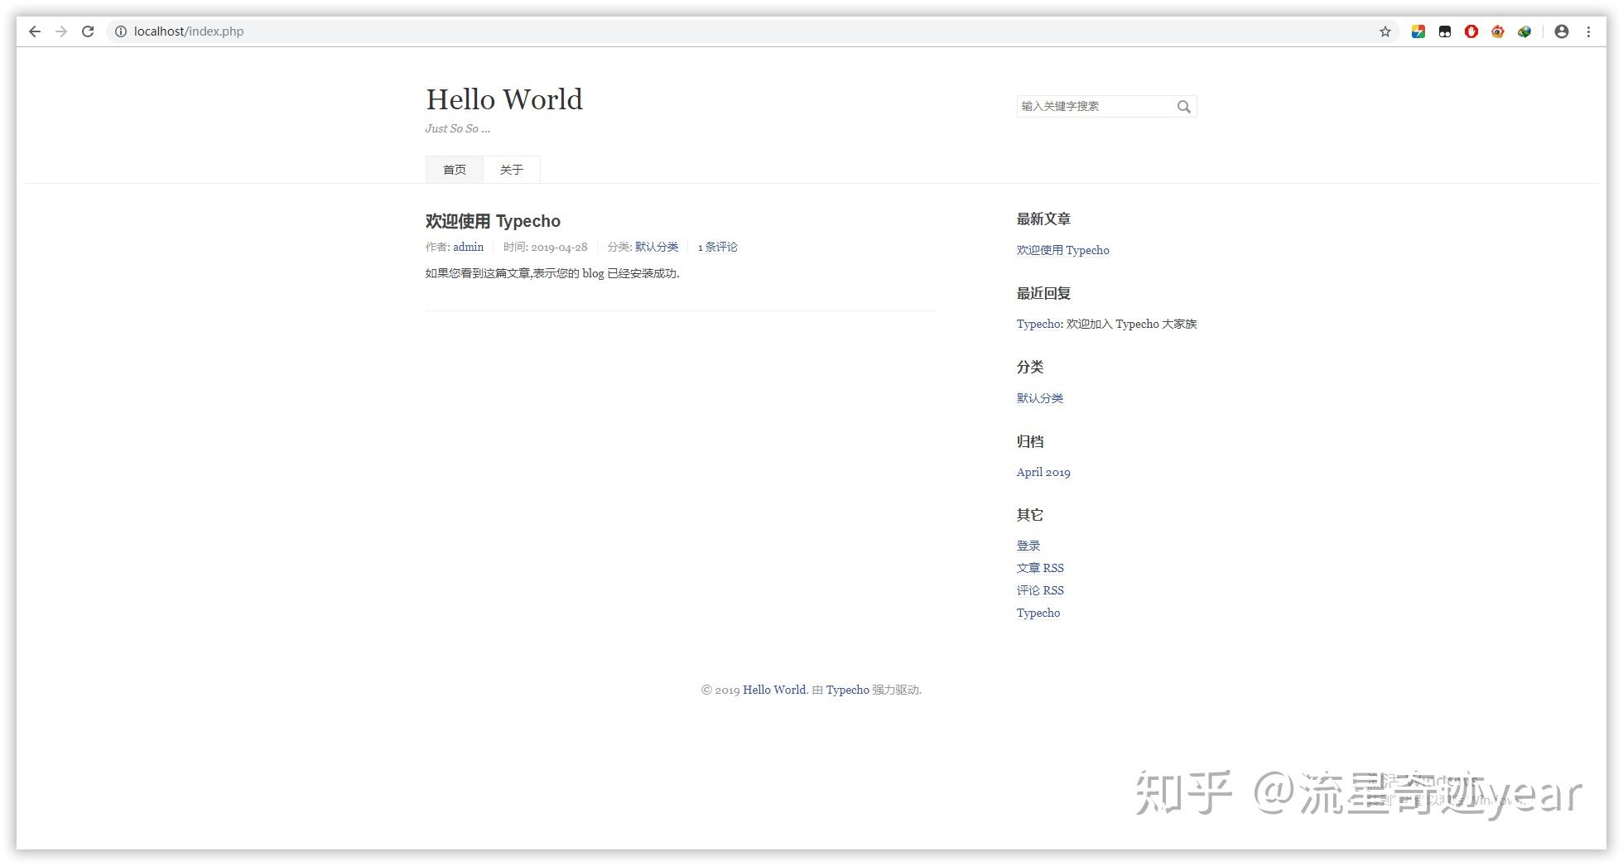
Task: Click the 最近回复 sidebar heading
Action: (1043, 293)
